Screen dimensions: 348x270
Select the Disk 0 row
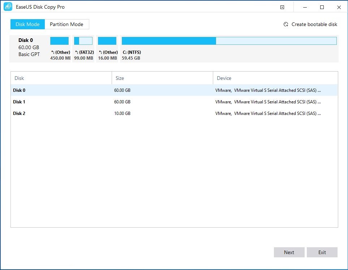pos(174,90)
